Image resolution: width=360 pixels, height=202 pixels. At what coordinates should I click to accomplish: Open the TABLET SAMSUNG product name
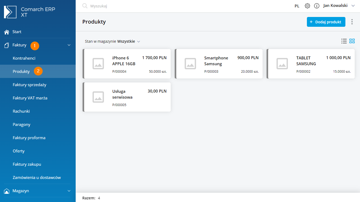(x=306, y=61)
